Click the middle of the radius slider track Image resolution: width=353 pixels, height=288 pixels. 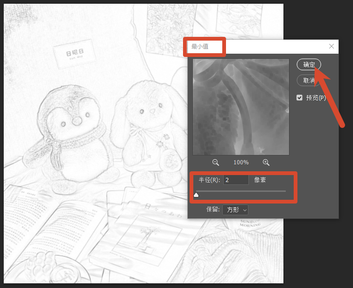coord(241,191)
